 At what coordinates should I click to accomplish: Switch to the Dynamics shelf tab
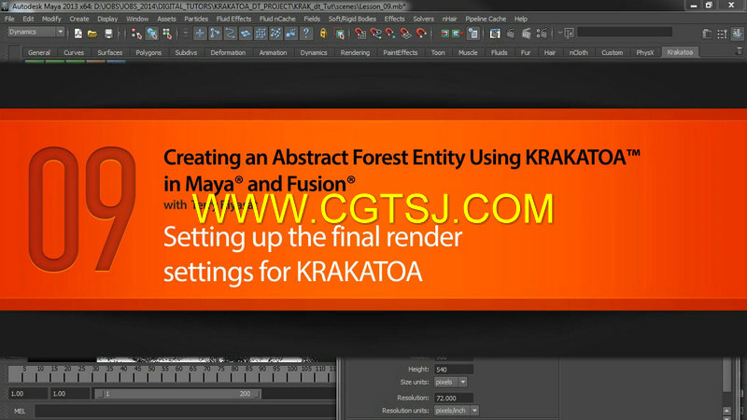[314, 53]
